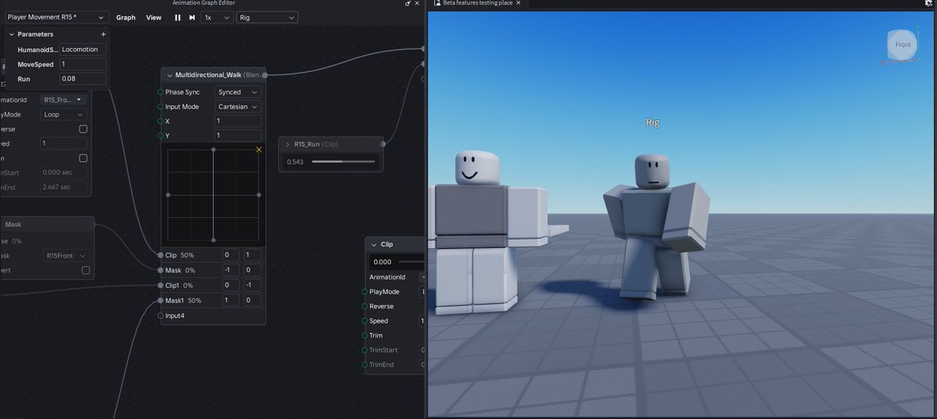Select the Rig label in viewport

coord(653,123)
